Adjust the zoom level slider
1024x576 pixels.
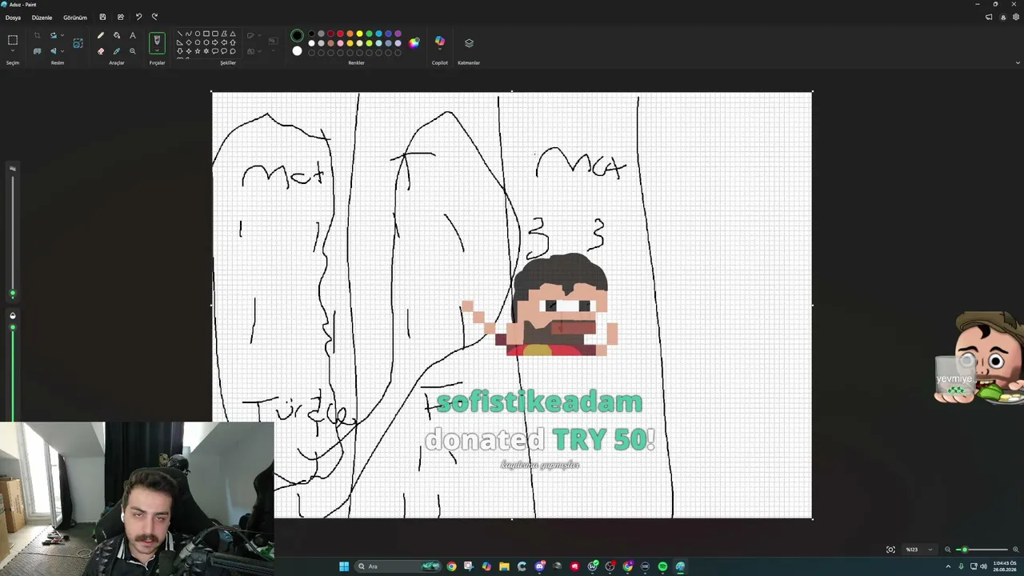point(982,550)
